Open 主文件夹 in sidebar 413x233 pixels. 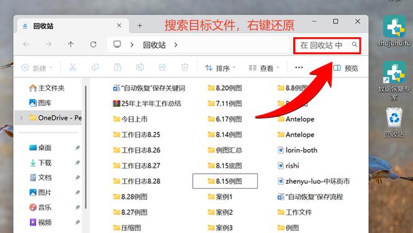pos(47,88)
